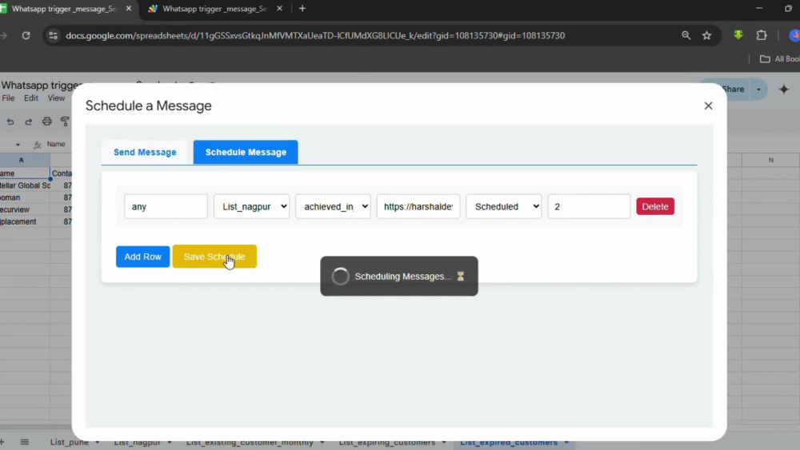The width and height of the screenshot is (800, 450).
Task: Open the File menu in Sheets
Action: (8, 98)
